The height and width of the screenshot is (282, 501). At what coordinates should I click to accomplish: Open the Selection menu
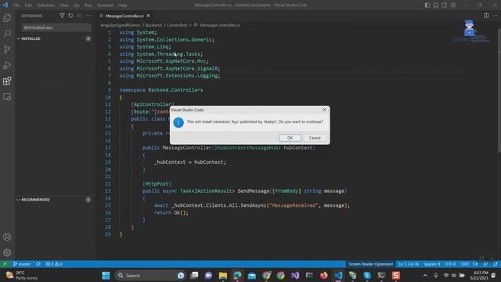(x=45, y=5)
